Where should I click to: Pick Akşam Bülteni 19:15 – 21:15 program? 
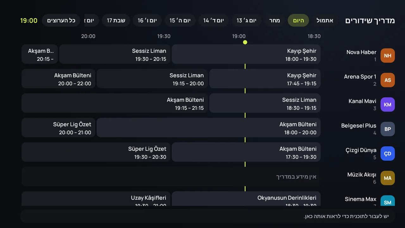[115, 103]
